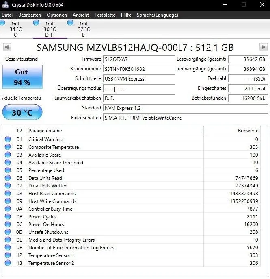Screen dimensions: 270x279
Task: Click status icon of Unsafe Shutdowns row
Action: click(x=8, y=232)
